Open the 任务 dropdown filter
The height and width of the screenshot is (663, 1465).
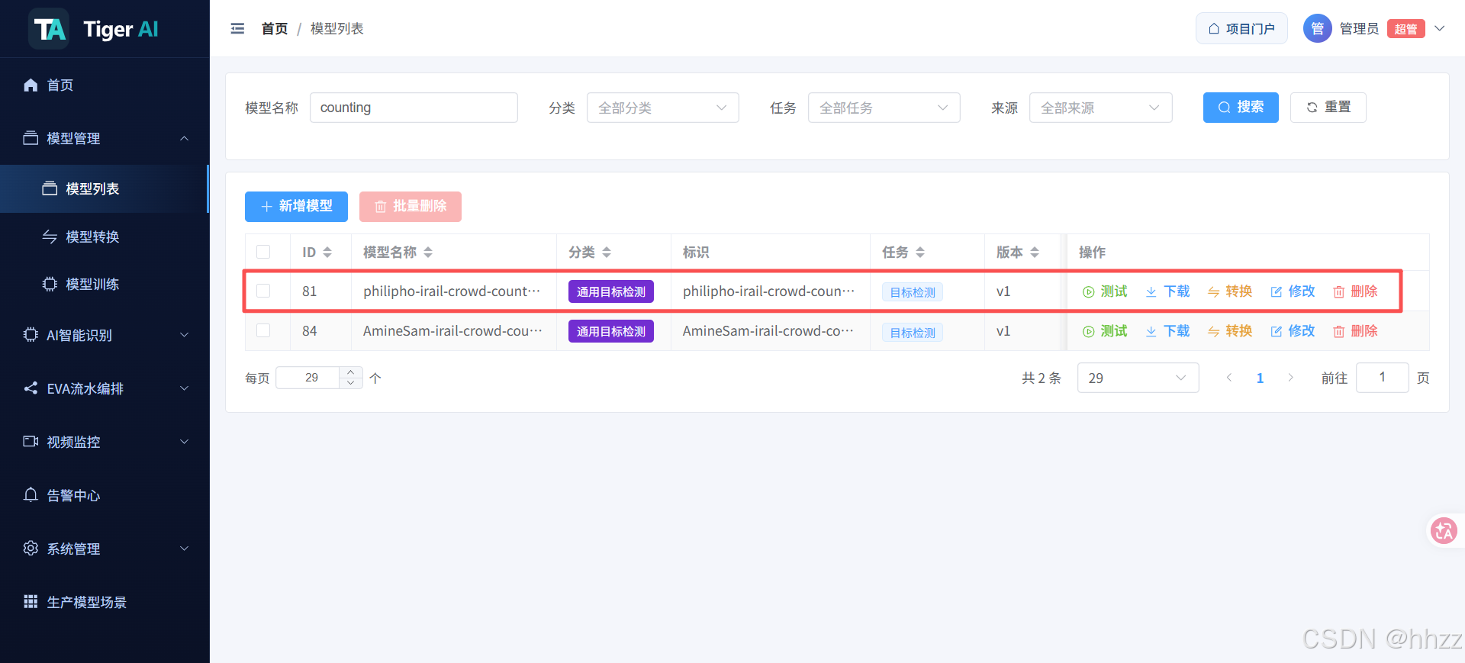tap(884, 108)
